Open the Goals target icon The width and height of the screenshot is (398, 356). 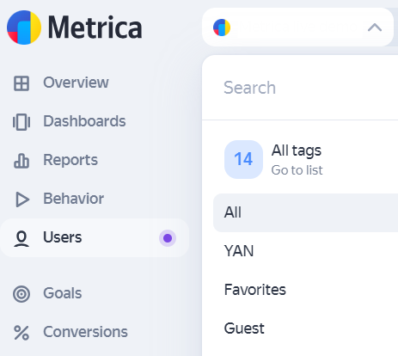tap(21, 294)
